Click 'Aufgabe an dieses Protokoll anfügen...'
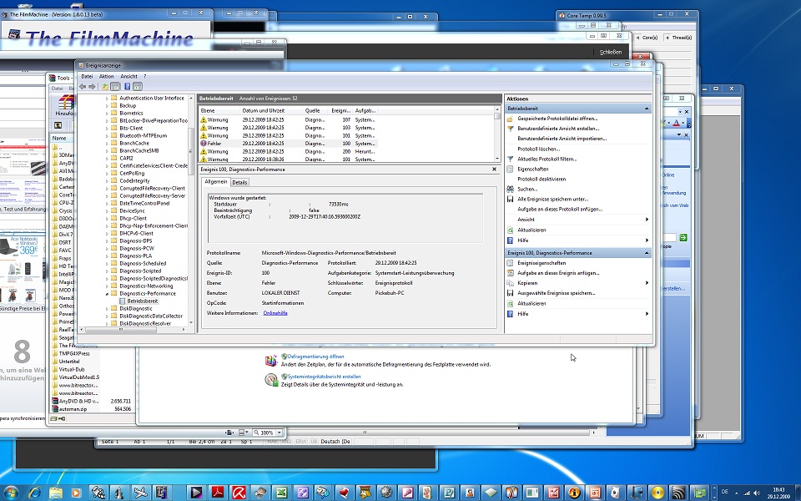 pos(560,210)
